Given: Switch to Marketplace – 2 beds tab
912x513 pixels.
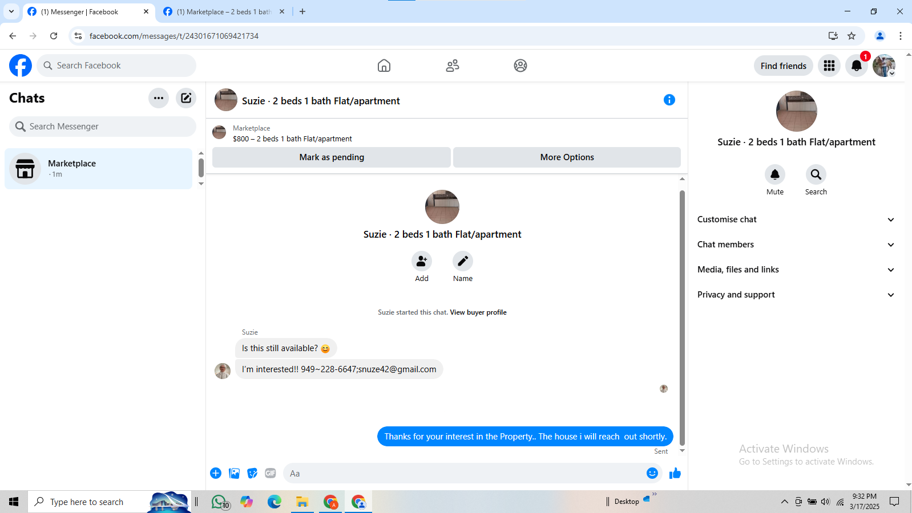Looking at the screenshot, I should click(224, 11).
